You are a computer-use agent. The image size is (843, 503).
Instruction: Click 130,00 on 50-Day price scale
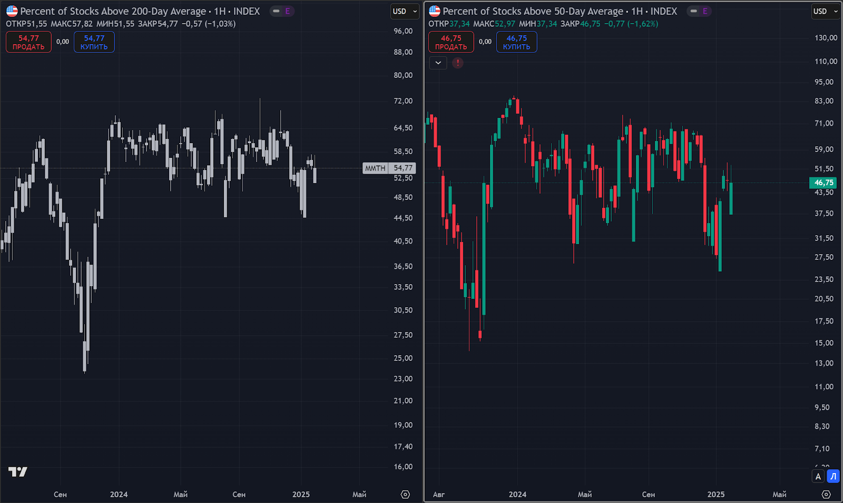point(826,37)
